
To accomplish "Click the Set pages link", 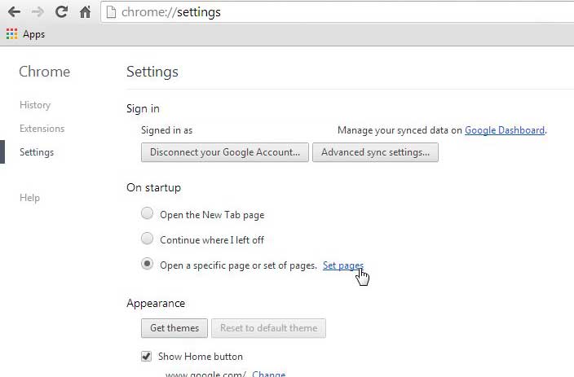I will (343, 265).
